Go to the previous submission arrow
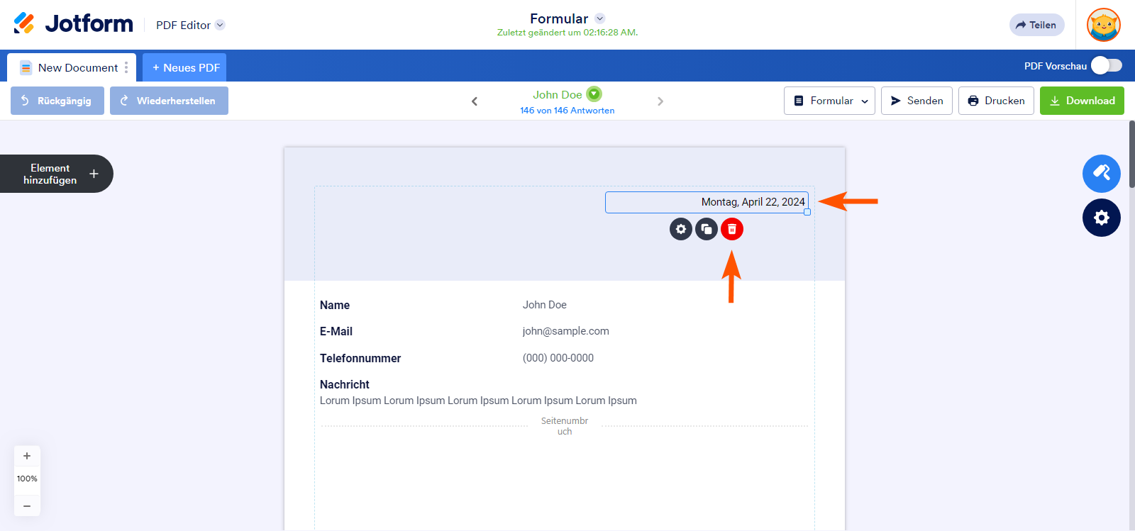Viewport: 1135px width, 531px height. (475, 101)
